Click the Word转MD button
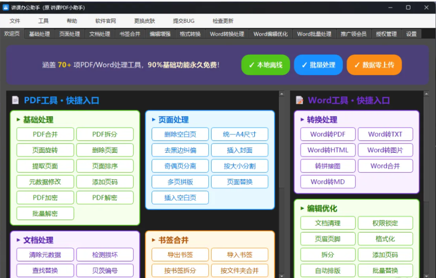This screenshot has width=436, height=278. [x=328, y=182]
